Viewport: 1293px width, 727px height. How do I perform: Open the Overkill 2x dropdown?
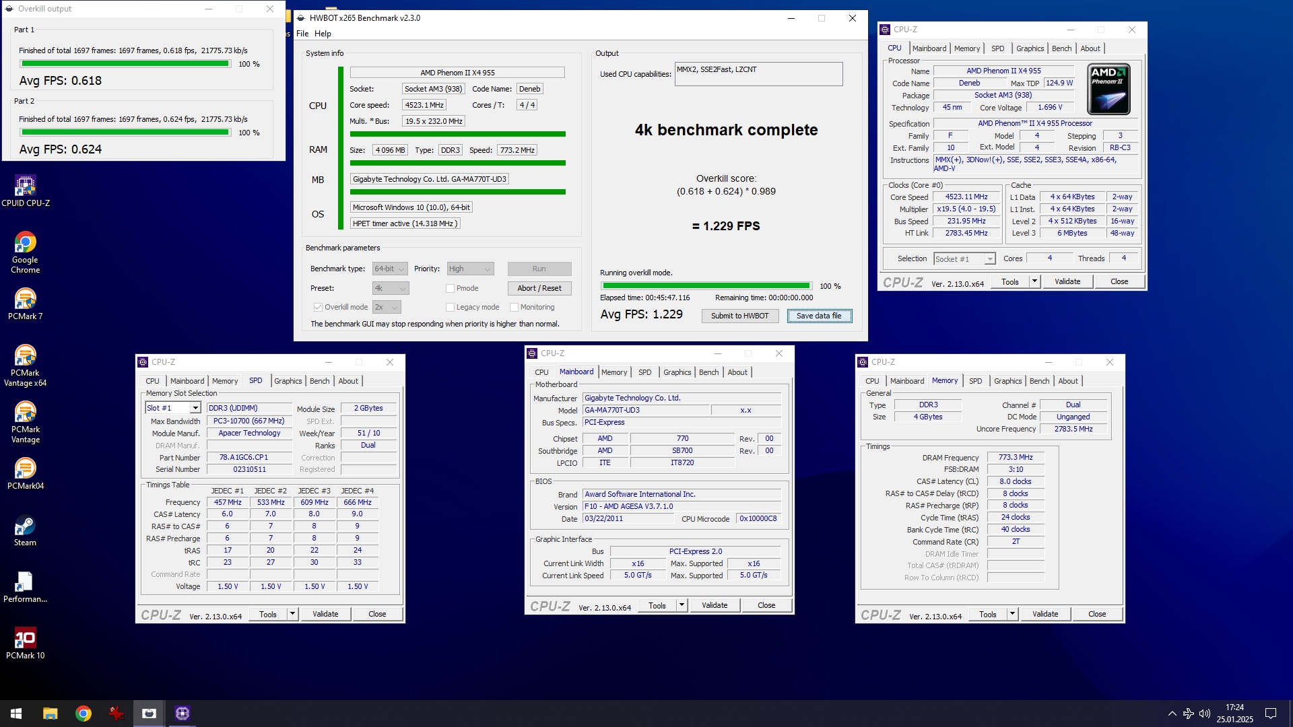387,307
